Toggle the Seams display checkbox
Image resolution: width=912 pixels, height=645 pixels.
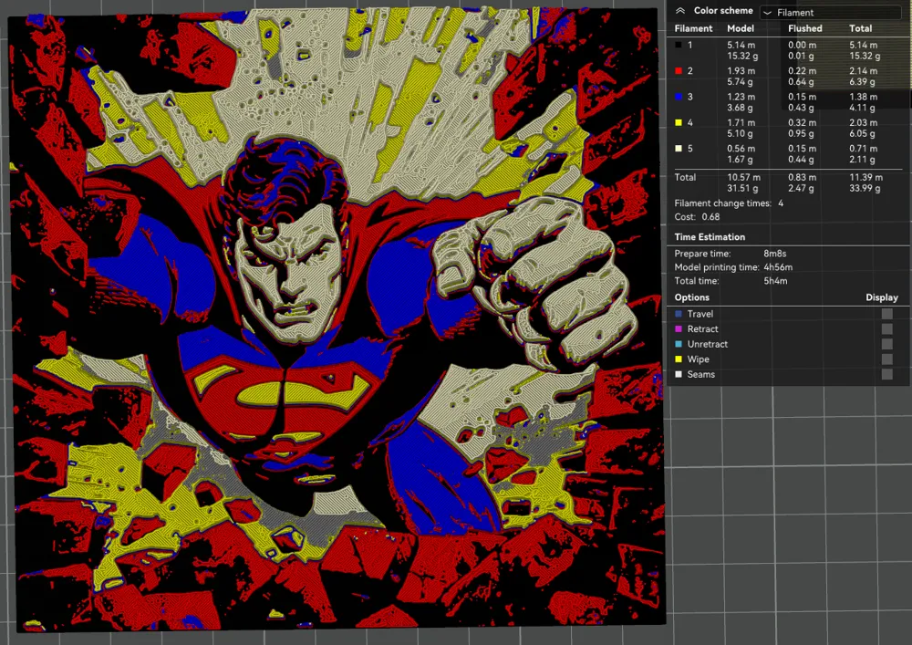point(886,374)
